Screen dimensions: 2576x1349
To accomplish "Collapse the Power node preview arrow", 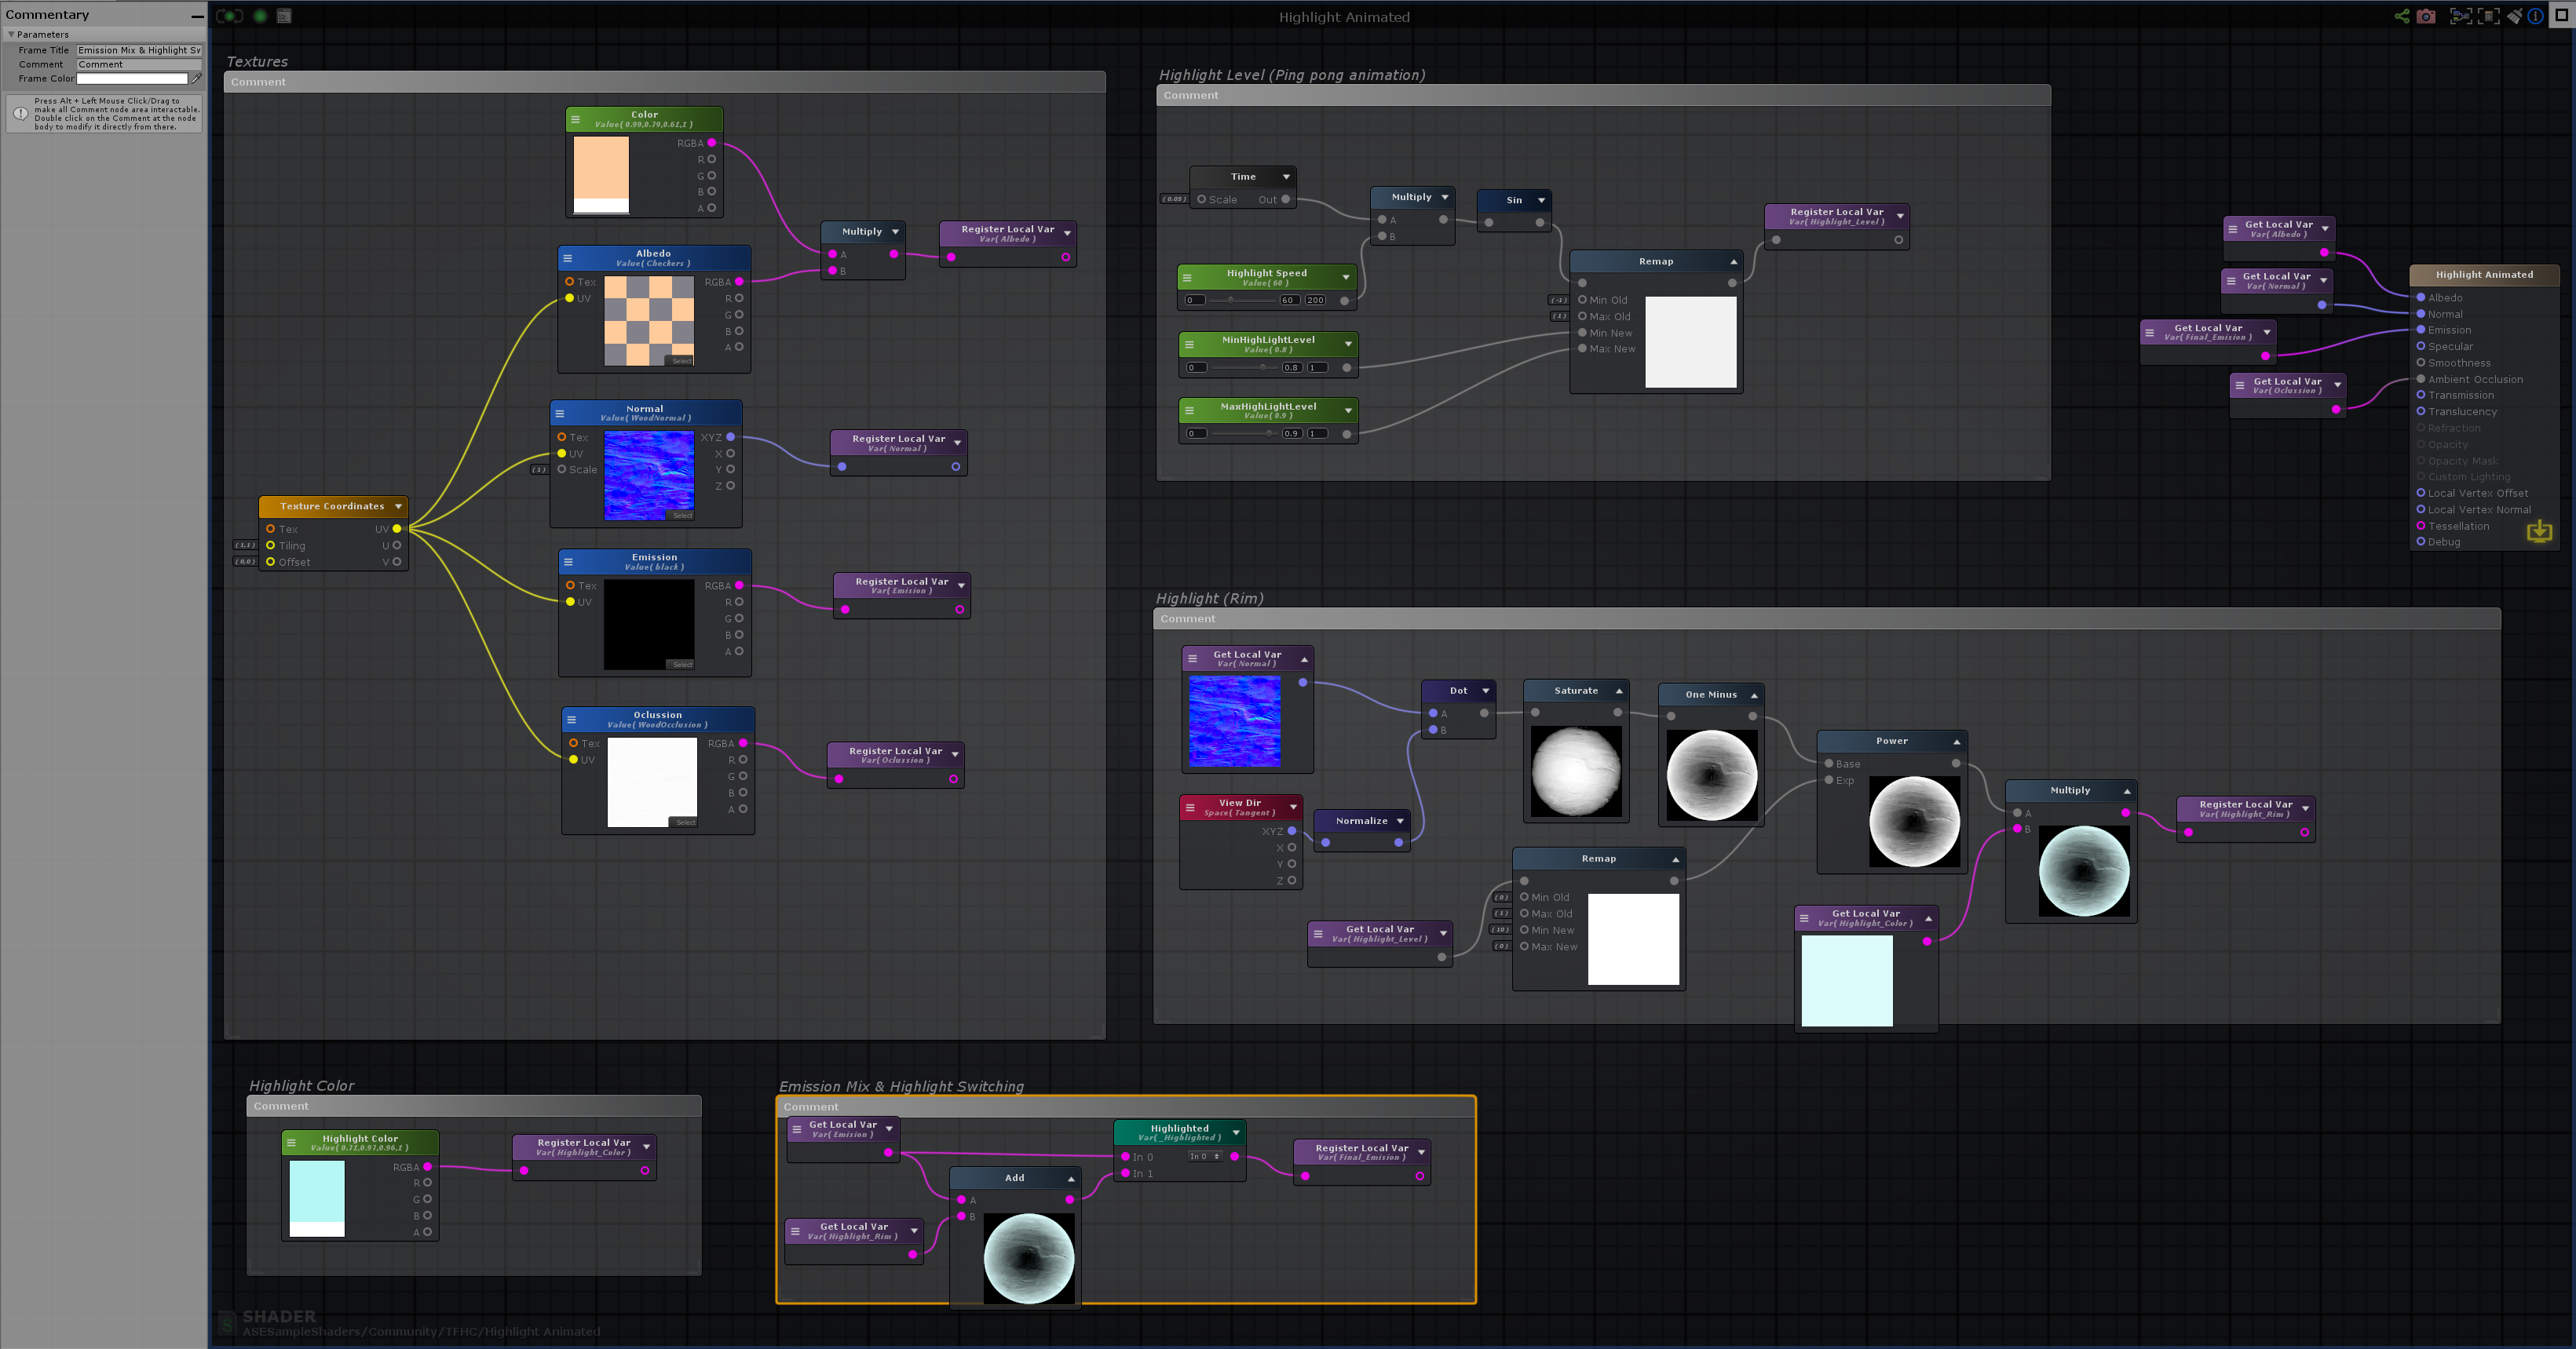I will (1956, 742).
